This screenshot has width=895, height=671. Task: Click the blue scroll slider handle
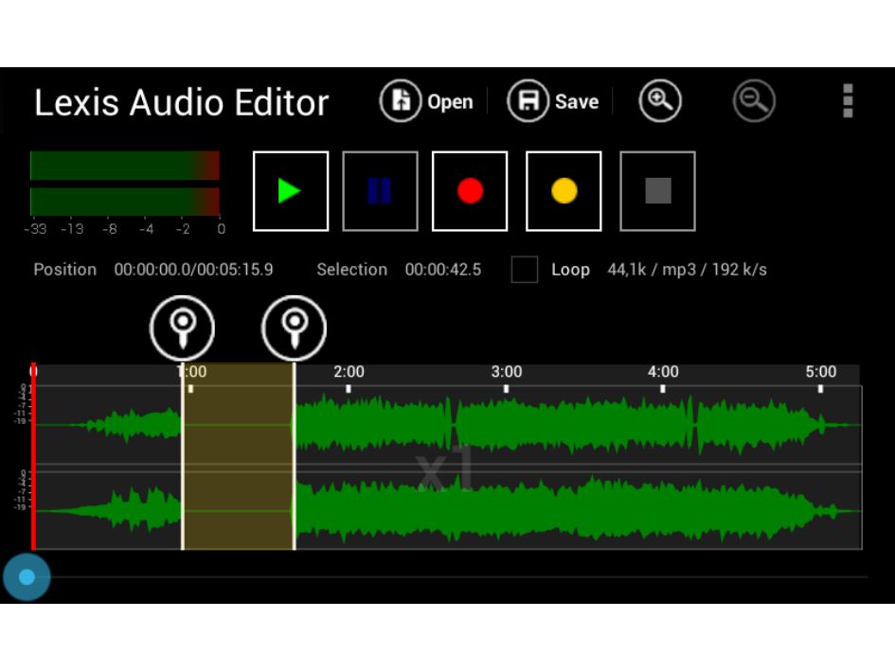pyautogui.click(x=27, y=577)
